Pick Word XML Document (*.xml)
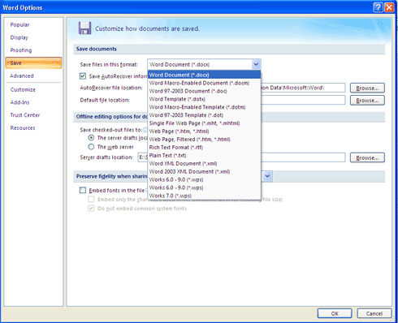Screen dimensions: 398x323 click(205, 163)
